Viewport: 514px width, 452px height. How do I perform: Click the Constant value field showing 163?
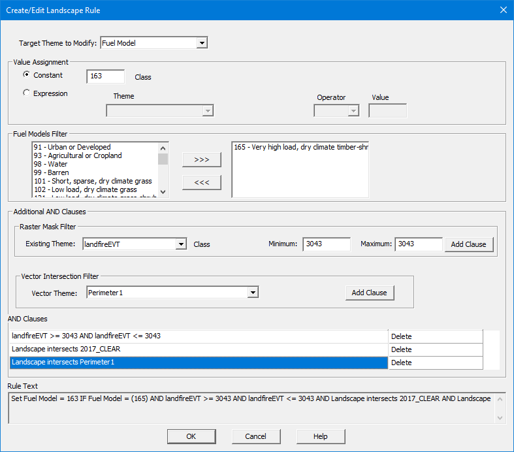tap(106, 76)
